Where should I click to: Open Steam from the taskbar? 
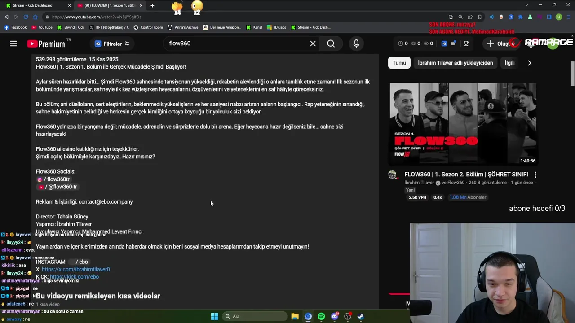(360, 316)
